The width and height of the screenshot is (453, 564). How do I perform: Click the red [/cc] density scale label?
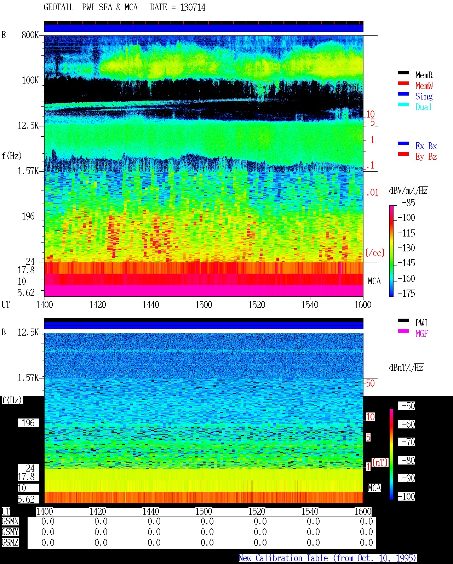point(374,253)
